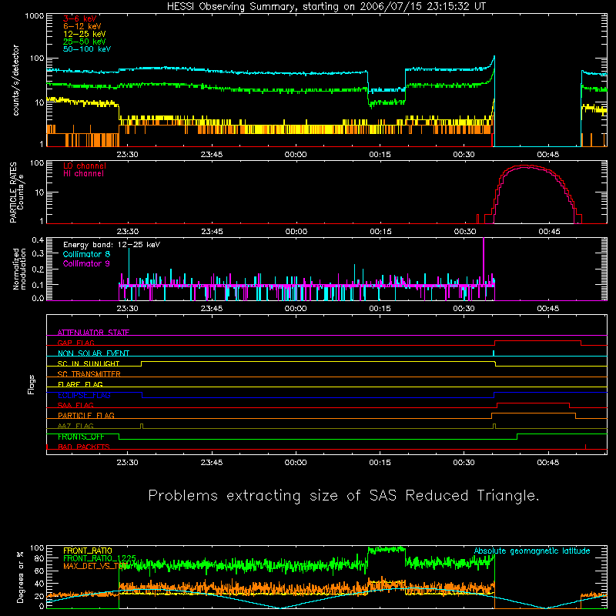Click the 0.4 value on modulation axis
This screenshot has width=616, height=616.
coord(38,240)
